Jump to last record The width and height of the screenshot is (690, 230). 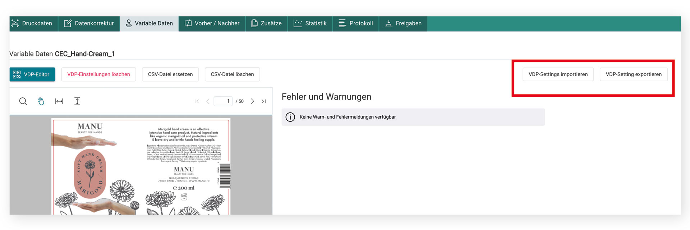click(x=264, y=101)
